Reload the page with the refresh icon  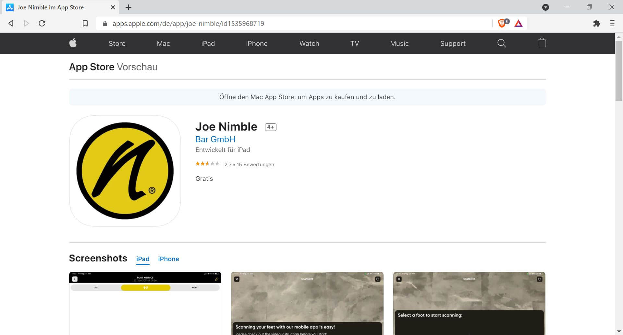coord(42,23)
